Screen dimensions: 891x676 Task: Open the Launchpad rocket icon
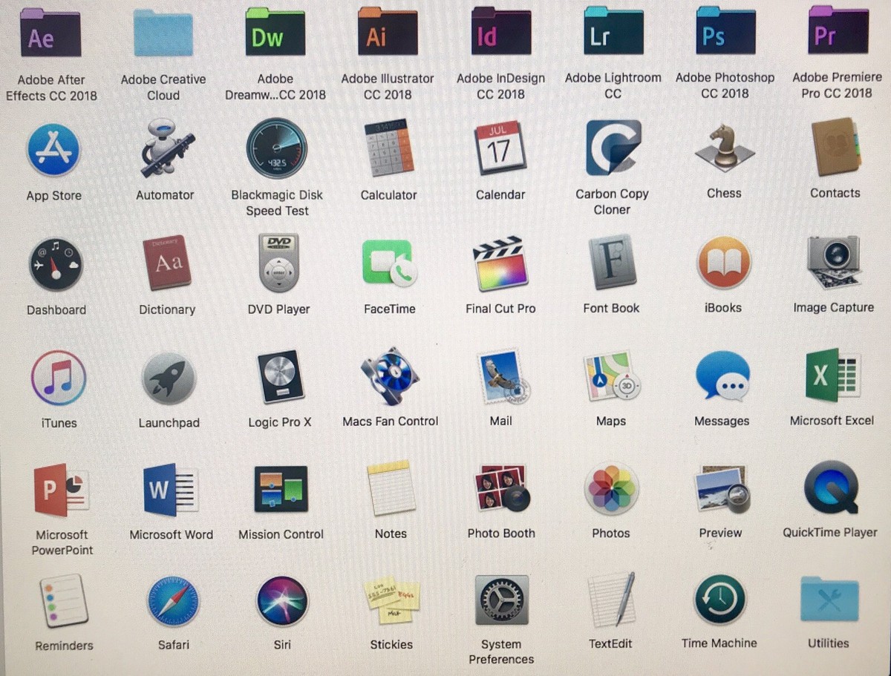point(169,378)
